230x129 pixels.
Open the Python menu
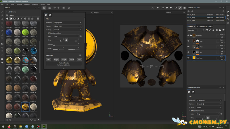click(x=43, y=4)
